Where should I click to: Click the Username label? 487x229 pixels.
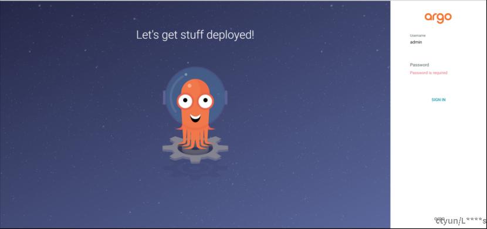[418, 35]
